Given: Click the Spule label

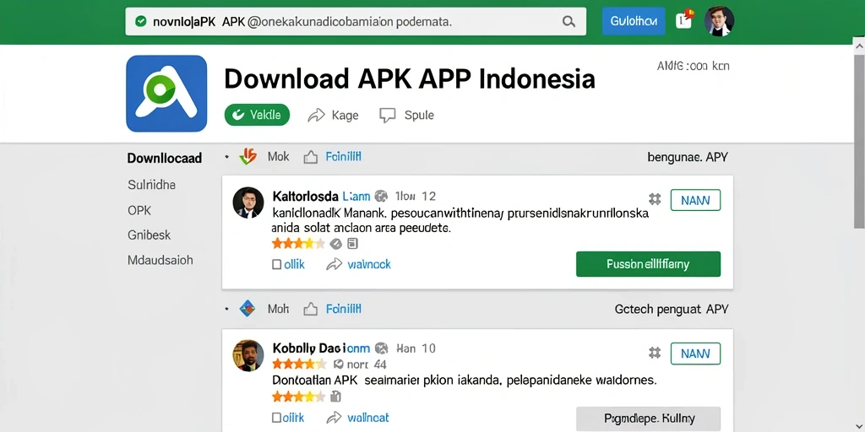Looking at the screenshot, I should [419, 115].
